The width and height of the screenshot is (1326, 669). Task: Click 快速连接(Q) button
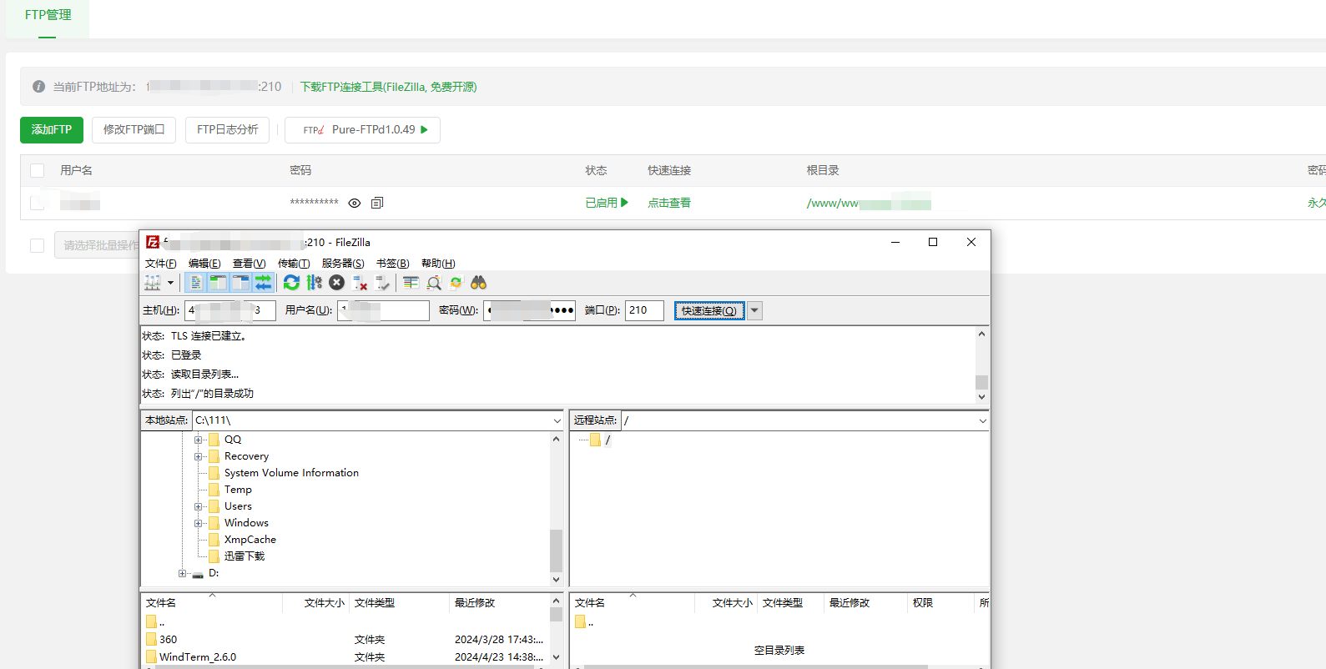[x=708, y=310]
